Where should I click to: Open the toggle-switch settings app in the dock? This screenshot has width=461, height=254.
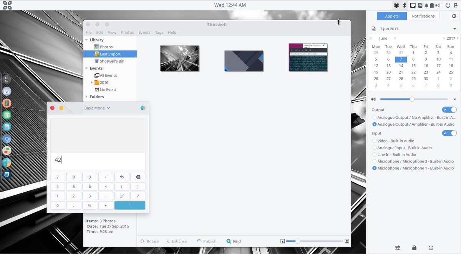[7, 151]
